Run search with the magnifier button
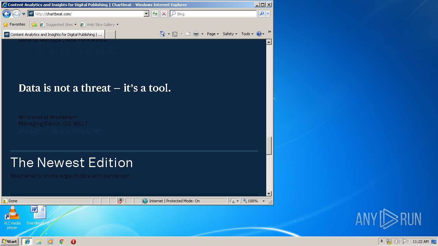The image size is (438, 246). pos(262,14)
